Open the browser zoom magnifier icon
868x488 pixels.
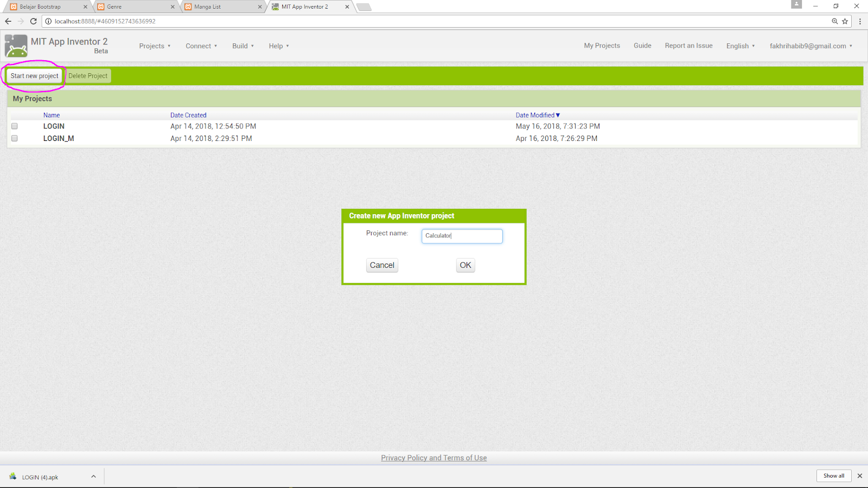pyautogui.click(x=835, y=21)
